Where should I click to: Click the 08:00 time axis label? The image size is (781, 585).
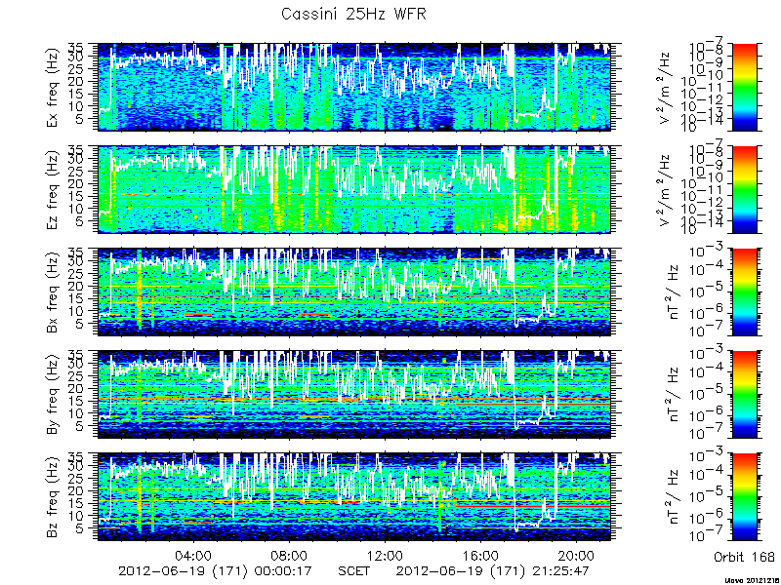289,555
